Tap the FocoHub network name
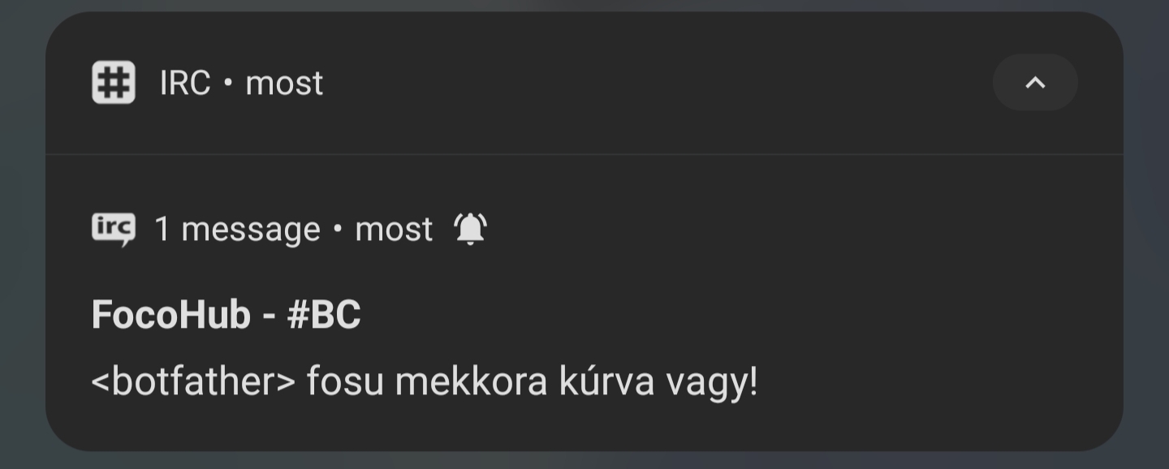Viewport: 1169px width, 469px height. pos(170,314)
